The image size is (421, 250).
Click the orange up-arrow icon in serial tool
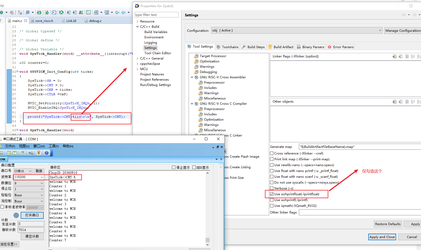(x=39, y=153)
